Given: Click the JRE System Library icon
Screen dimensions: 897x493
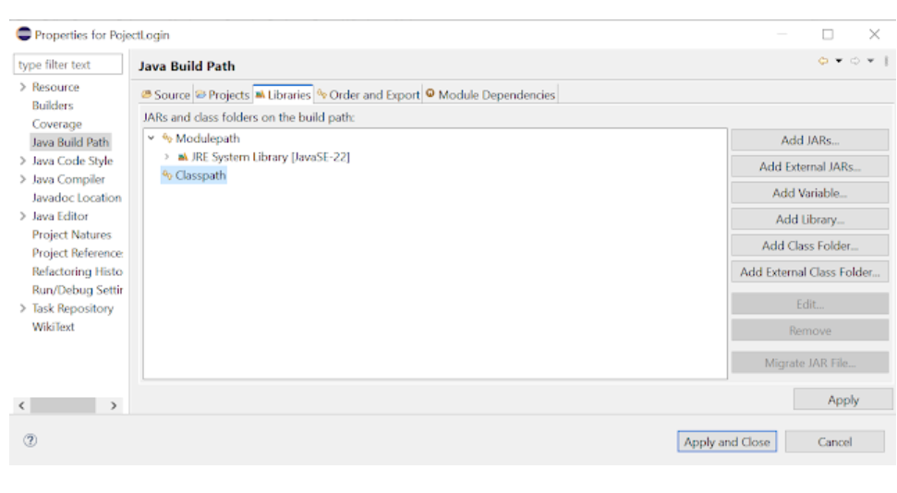Looking at the screenshot, I should pyautogui.click(x=183, y=157).
